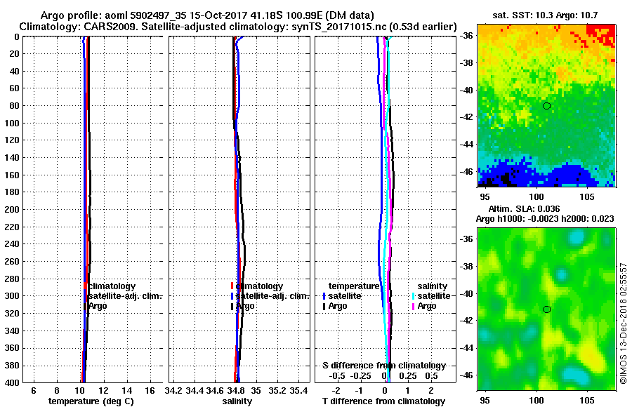Click the Altim. SLA 0.036 label
632x407 pixels.
(x=524, y=208)
